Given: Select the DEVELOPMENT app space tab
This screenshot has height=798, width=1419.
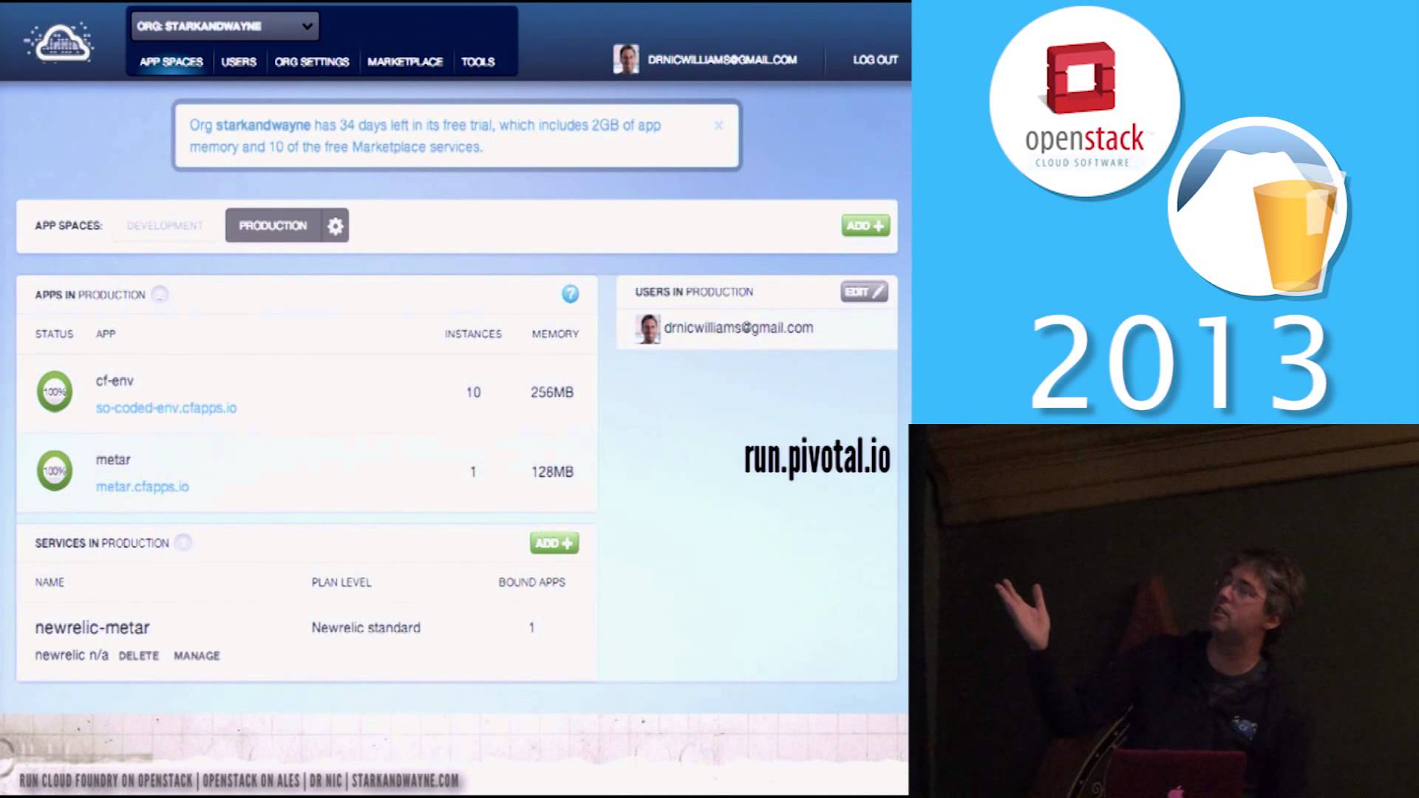Looking at the screenshot, I should coord(164,225).
